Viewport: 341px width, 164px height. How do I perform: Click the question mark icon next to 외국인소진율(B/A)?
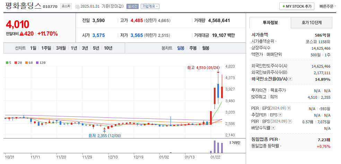point(290,79)
